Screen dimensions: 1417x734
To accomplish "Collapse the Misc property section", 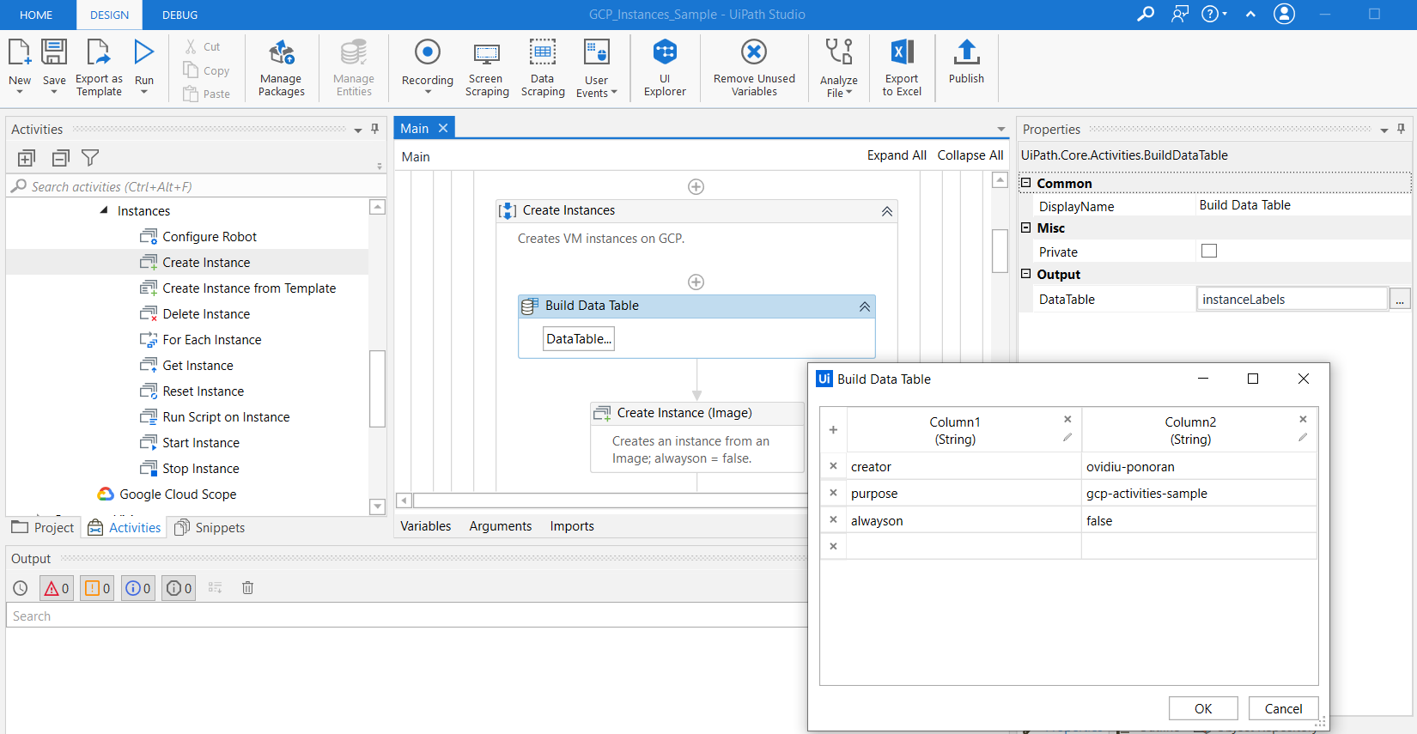I will [x=1025, y=227].
